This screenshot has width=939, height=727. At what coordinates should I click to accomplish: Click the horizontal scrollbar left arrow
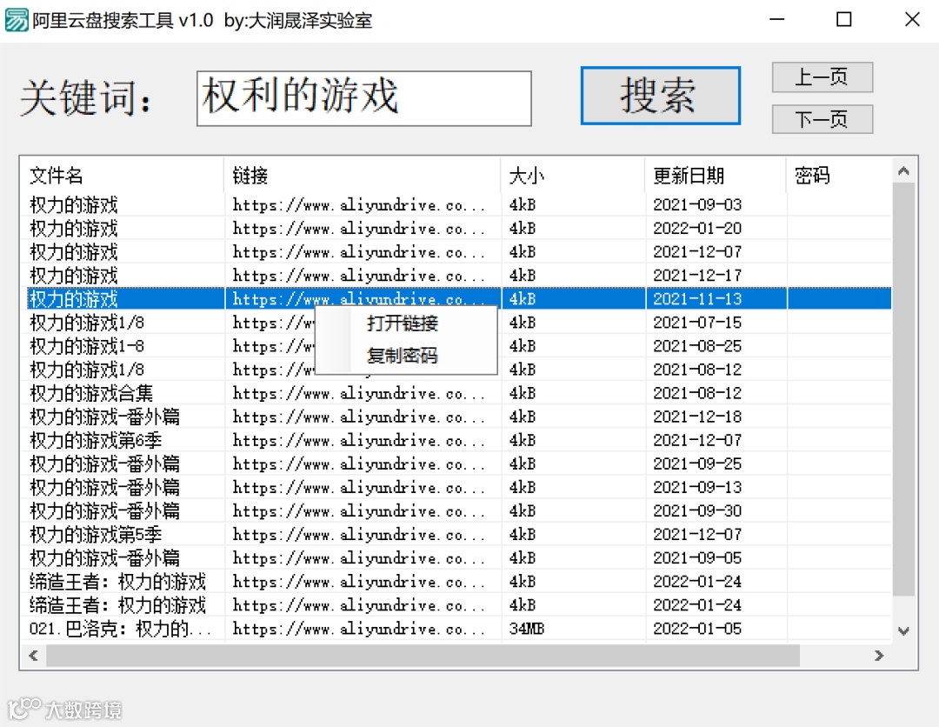[34, 656]
